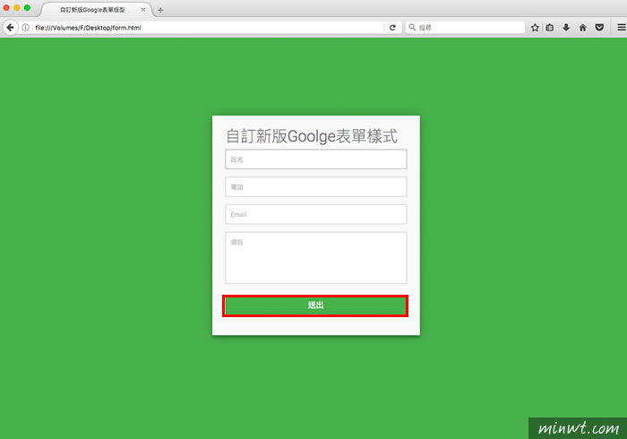Go to home page via house icon
627x439 pixels.
[582, 28]
